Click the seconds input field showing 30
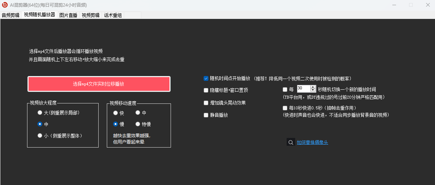 point(303,88)
